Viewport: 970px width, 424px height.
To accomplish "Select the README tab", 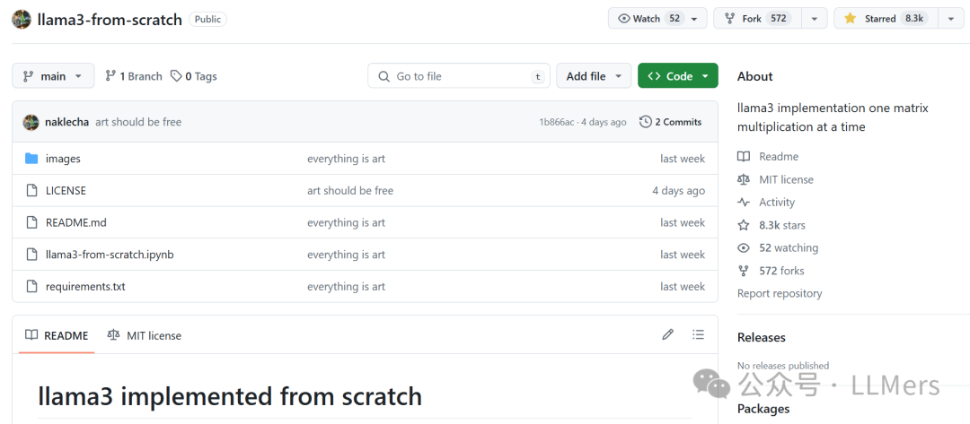I will (x=57, y=335).
